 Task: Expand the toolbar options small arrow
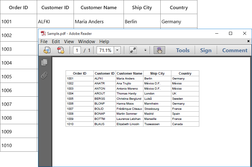145,50
